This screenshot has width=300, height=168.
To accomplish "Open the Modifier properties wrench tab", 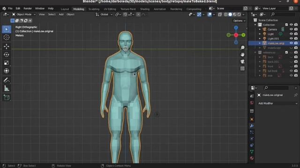I will click(252, 126).
